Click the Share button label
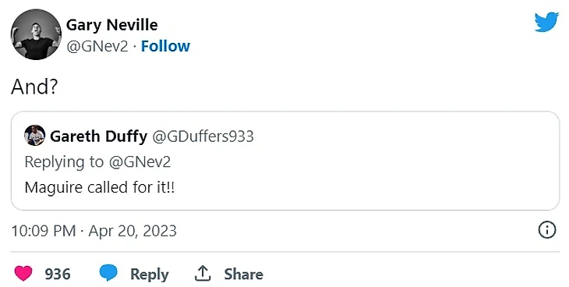 [243, 274]
